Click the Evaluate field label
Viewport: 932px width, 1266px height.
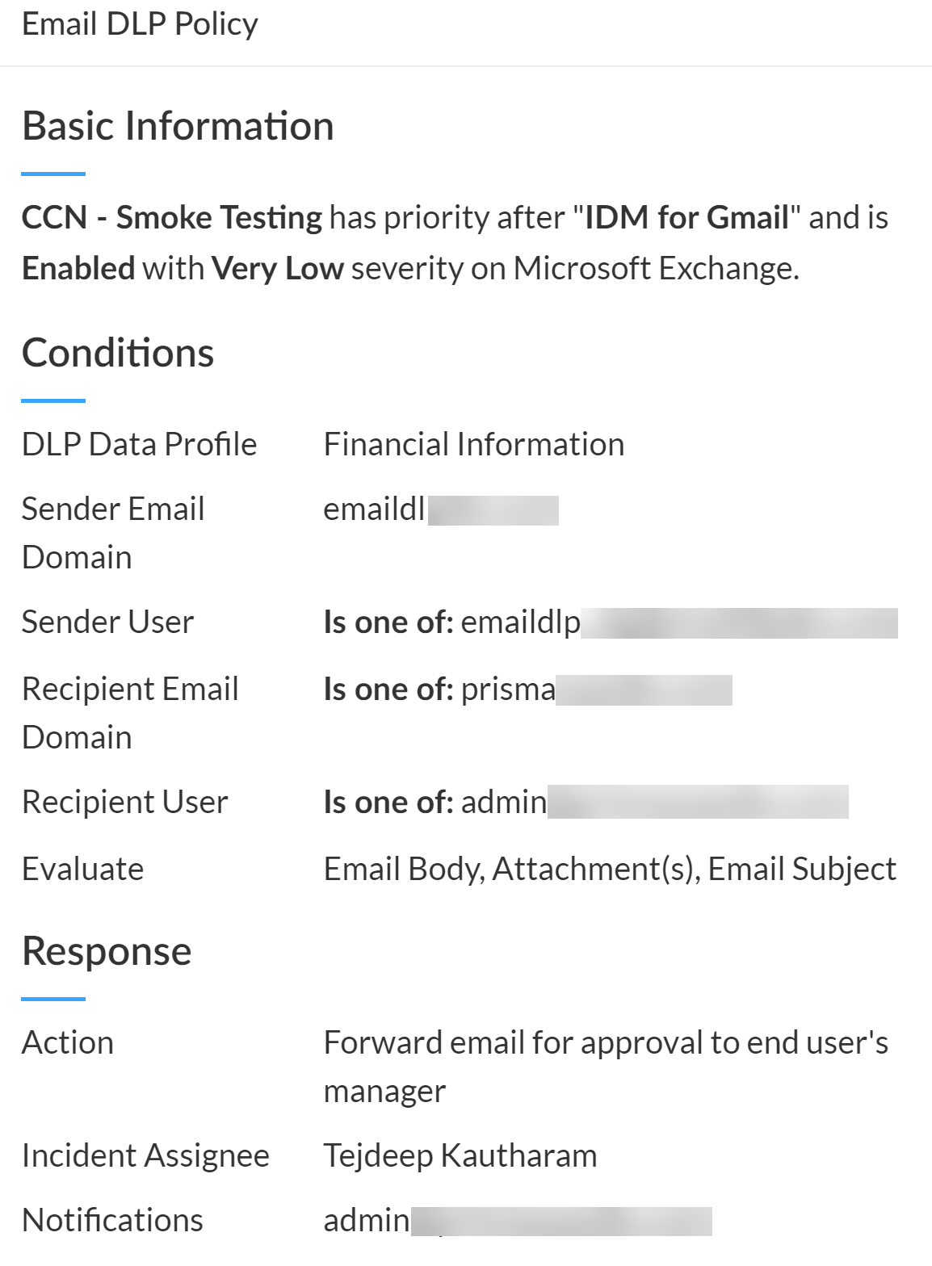[x=82, y=869]
